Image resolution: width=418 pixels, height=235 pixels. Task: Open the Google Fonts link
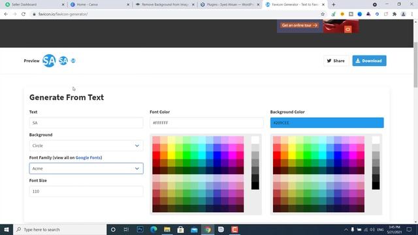click(88, 157)
